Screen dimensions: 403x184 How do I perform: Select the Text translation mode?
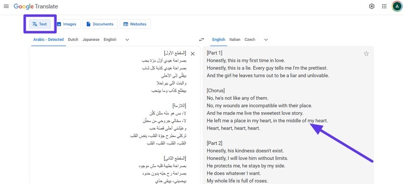pyautogui.click(x=40, y=24)
